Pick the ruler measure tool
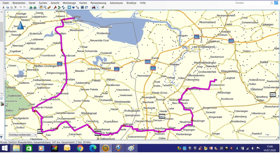 [x=49, y=7]
